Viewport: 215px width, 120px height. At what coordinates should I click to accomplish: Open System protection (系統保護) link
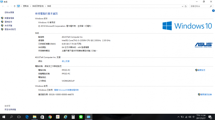(x=8, y=26)
